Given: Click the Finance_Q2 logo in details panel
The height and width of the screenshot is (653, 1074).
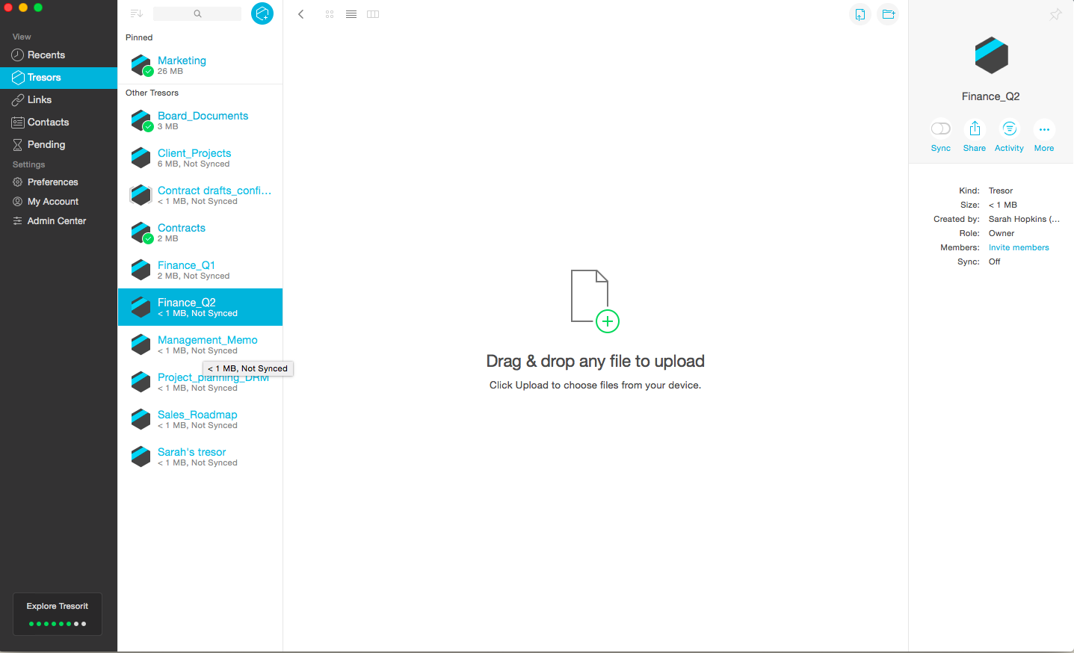Looking at the screenshot, I should tap(991, 55).
